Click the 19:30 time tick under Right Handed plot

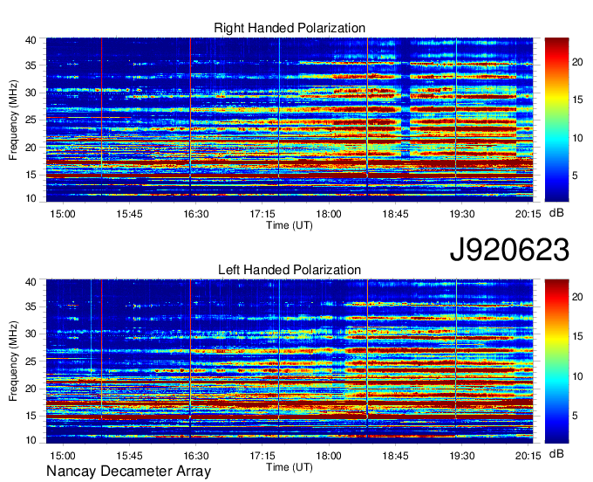click(462, 214)
